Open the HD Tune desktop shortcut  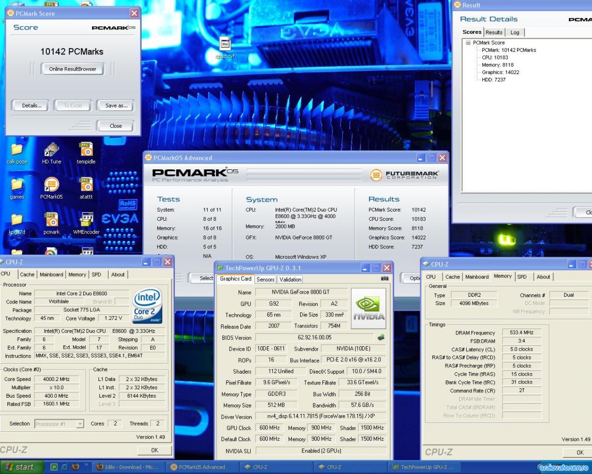pyautogui.click(x=51, y=153)
